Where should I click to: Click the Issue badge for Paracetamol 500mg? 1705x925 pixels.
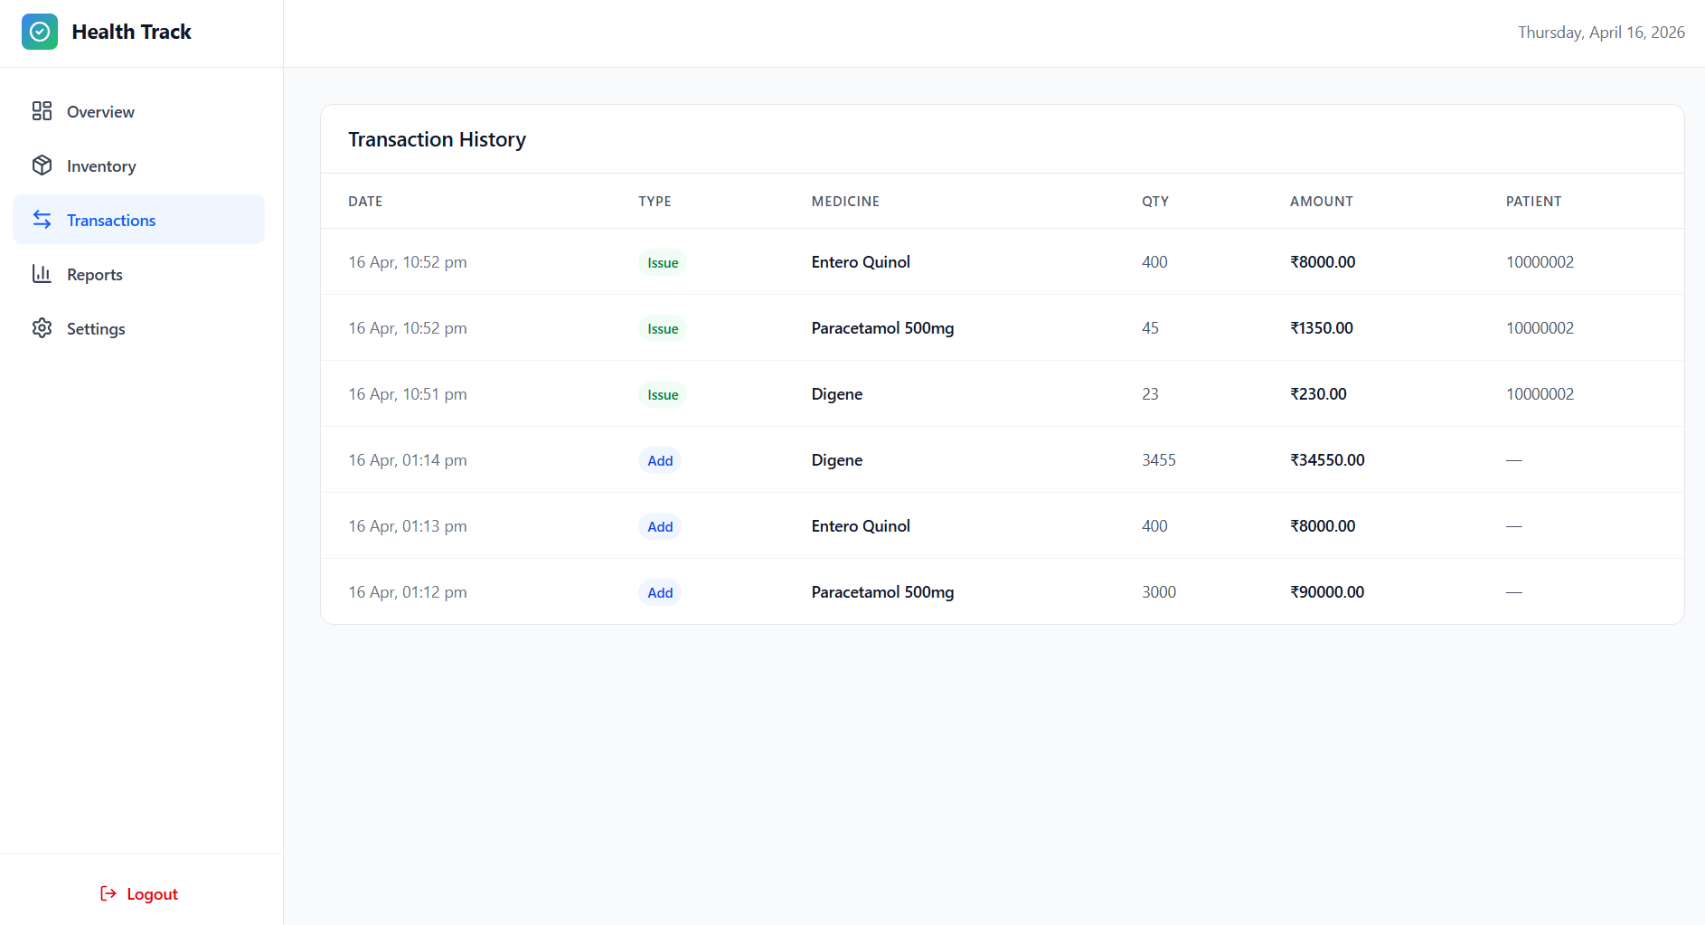tap(663, 328)
